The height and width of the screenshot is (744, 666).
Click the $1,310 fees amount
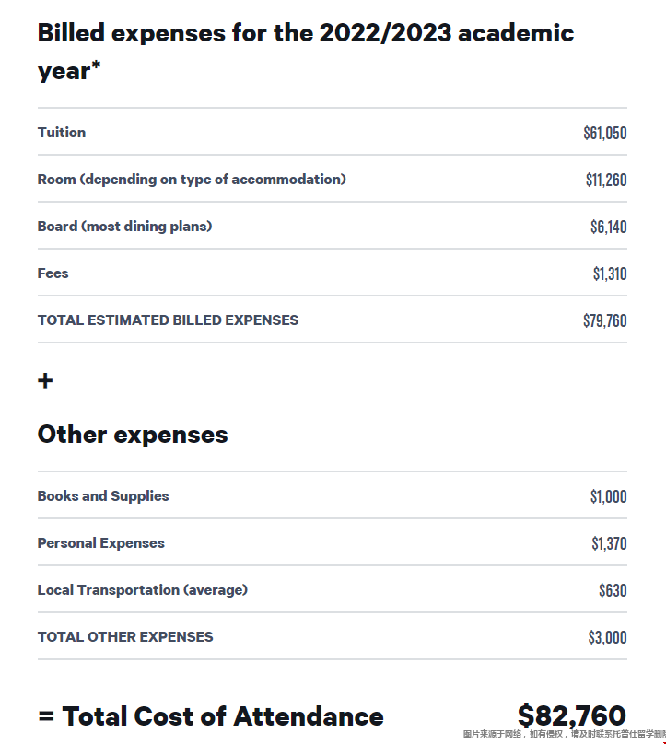click(610, 273)
